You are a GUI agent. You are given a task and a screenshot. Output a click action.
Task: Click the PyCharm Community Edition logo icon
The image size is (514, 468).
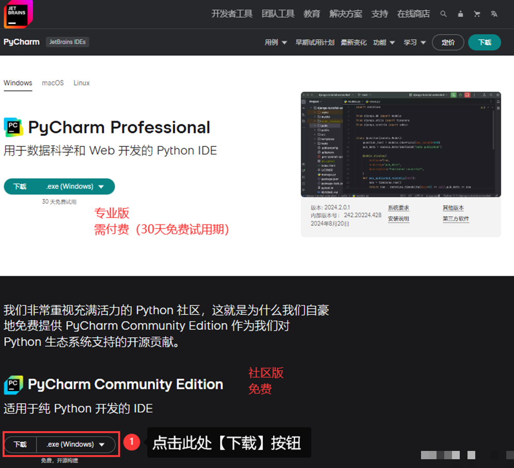point(13,385)
